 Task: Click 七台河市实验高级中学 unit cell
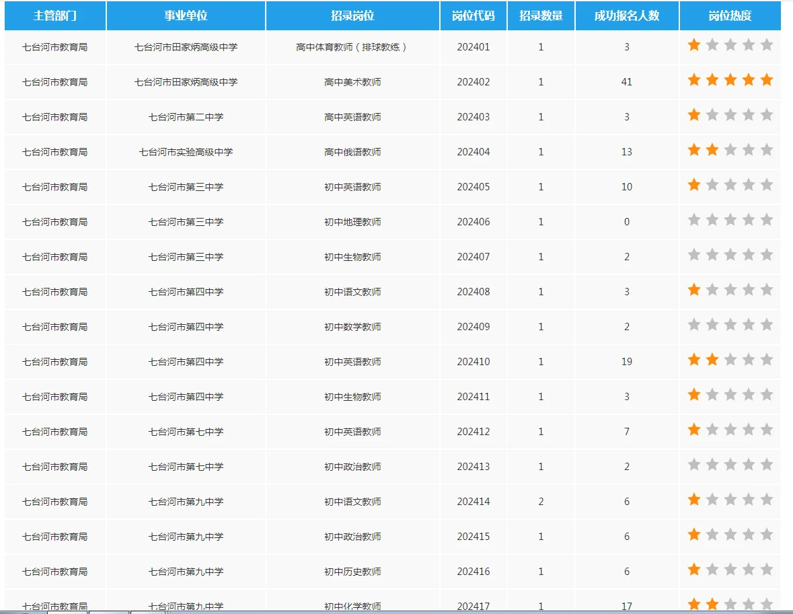click(186, 152)
